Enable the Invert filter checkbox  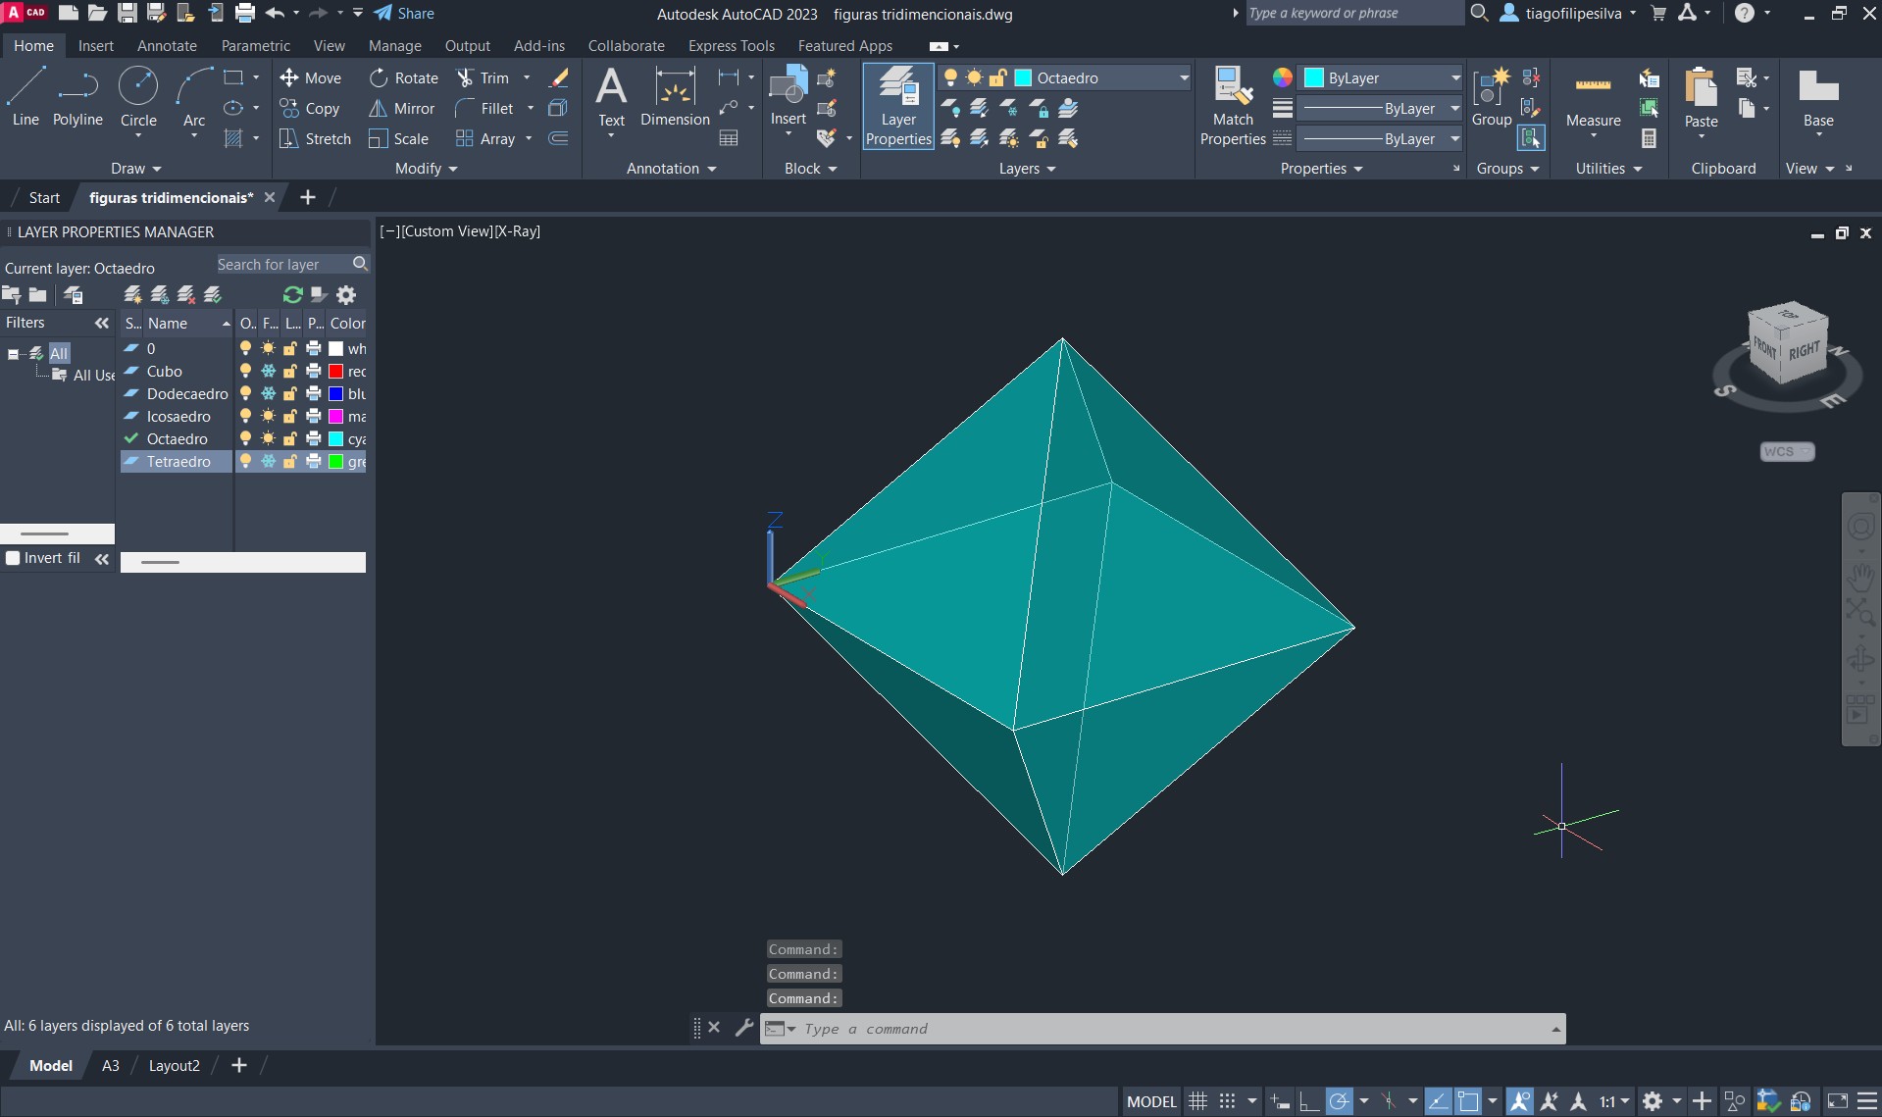pyautogui.click(x=14, y=558)
